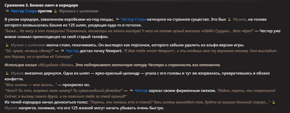Click top hat icon before "Мужик, на голове"
This screenshot has width=290, height=113.
(229, 19)
